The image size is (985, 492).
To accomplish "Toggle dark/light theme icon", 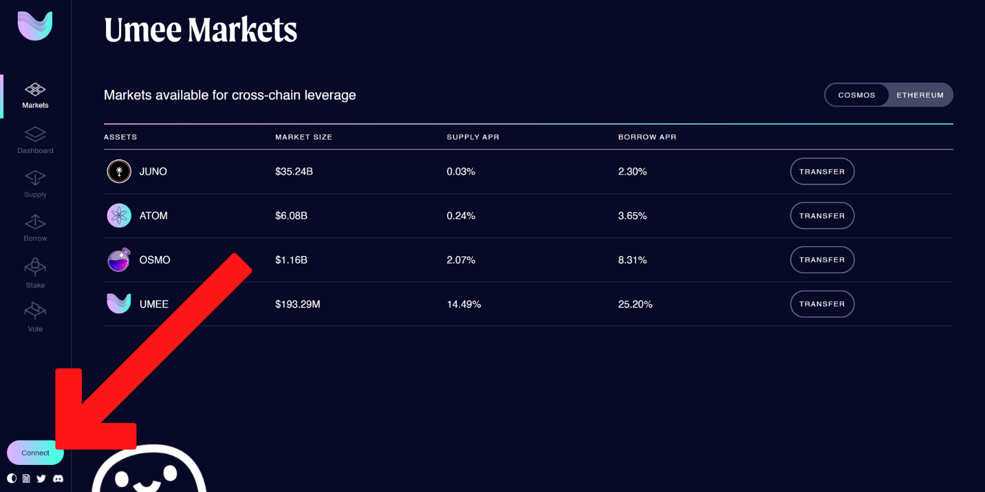I will click(x=12, y=478).
